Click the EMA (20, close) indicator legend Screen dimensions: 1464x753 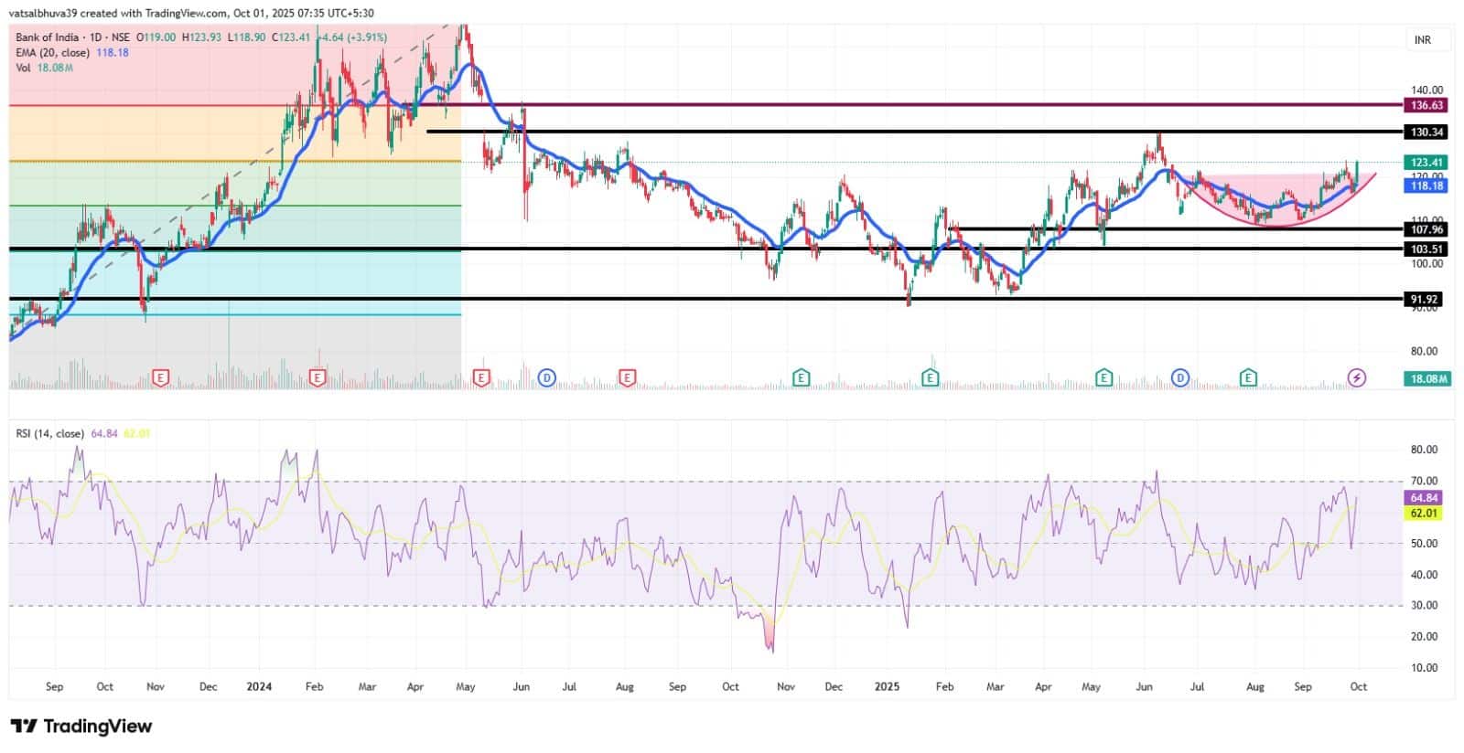[x=52, y=53]
